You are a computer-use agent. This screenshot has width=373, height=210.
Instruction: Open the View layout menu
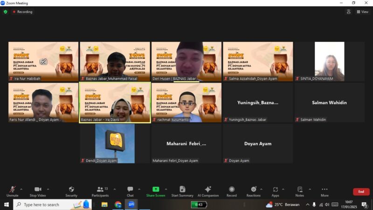(362, 12)
